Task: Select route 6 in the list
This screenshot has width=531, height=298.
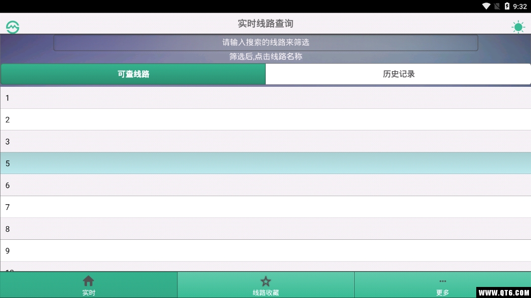Action: tap(265, 185)
